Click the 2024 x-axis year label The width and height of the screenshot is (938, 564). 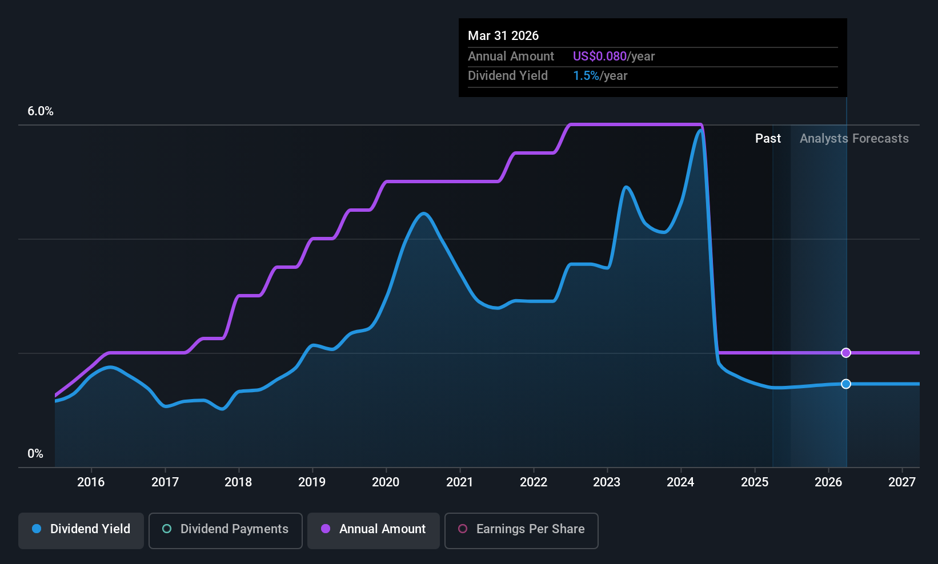coord(680,482)
